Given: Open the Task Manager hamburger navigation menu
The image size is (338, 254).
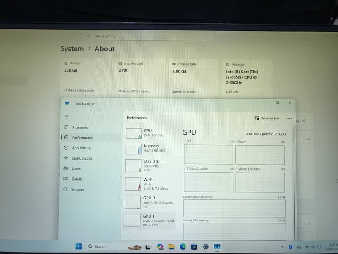Looking at the screenshot, I should pos(66,117).
